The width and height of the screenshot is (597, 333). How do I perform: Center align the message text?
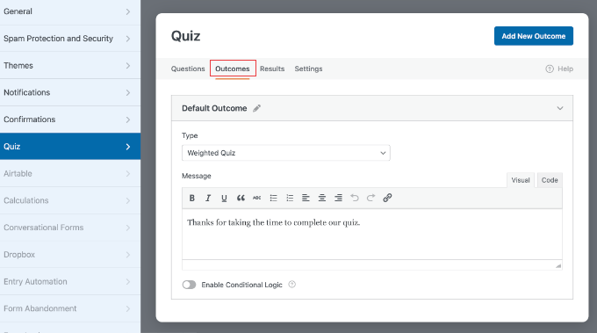[322, 198]
